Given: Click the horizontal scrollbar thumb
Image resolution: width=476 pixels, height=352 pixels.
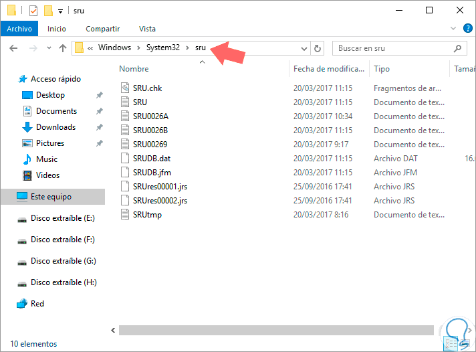Looking at the screenshot, I should 276,330.
